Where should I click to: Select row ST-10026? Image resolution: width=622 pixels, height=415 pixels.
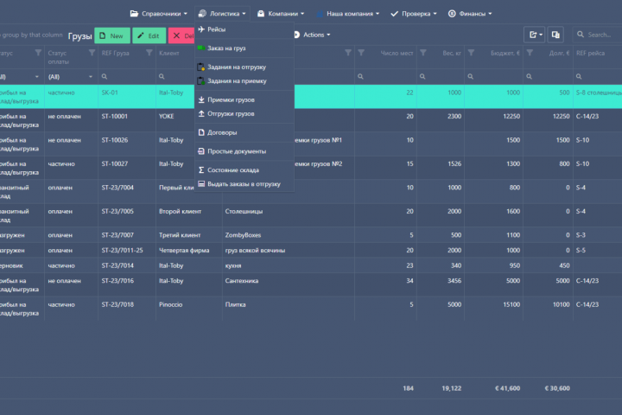311,144
